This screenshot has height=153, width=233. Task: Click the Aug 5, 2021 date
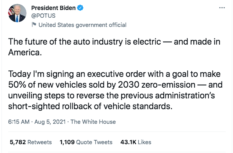coord(50,122)
